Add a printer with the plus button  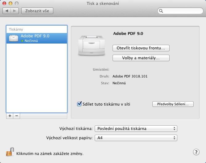point(10,116)
